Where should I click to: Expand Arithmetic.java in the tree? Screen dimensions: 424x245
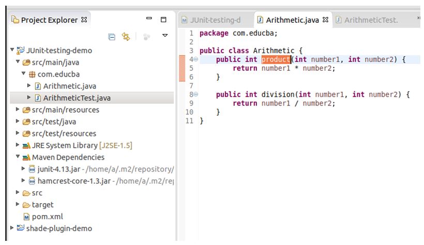click(29, 85)
